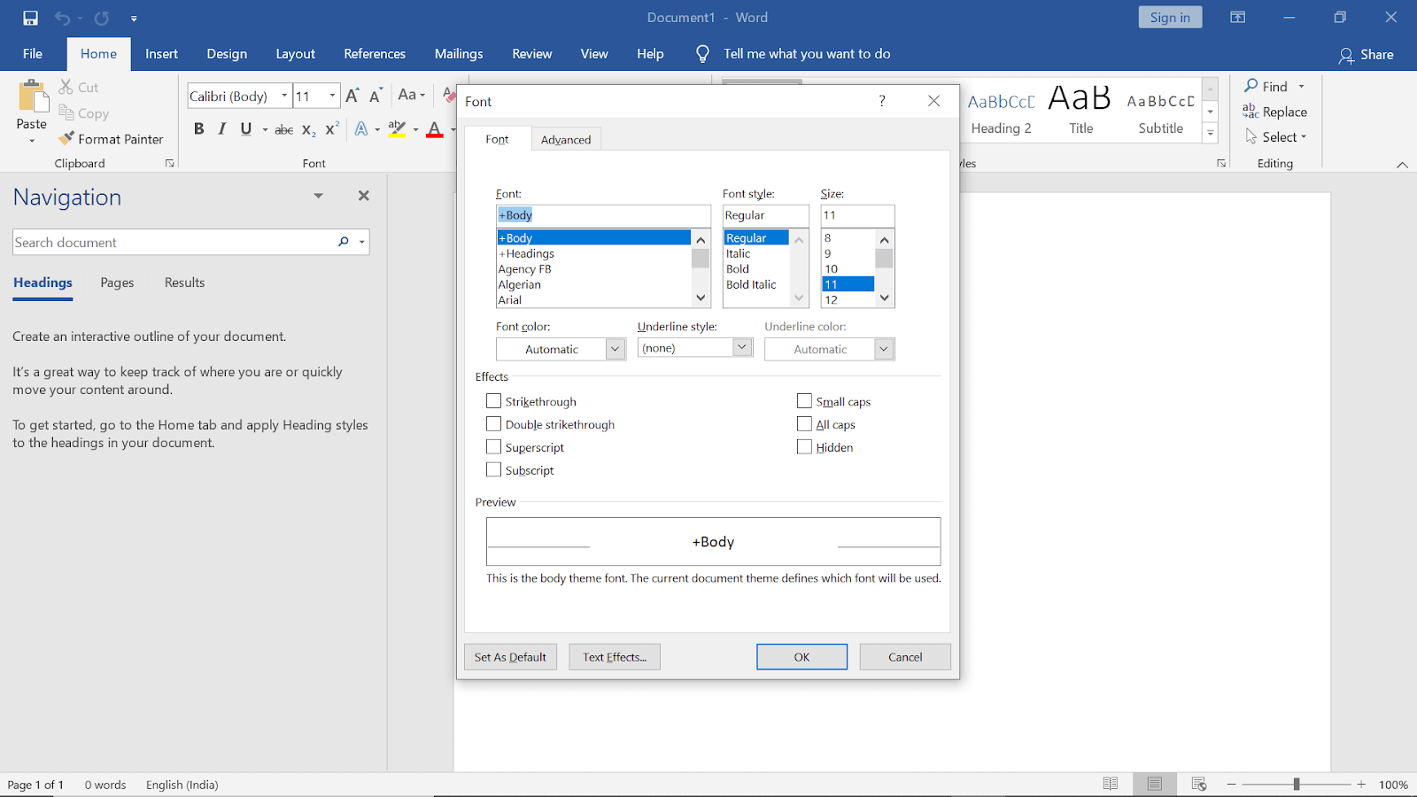The image size is (1417, 797).
Task: Apply Italic formatting
Action: pos(221,128)
